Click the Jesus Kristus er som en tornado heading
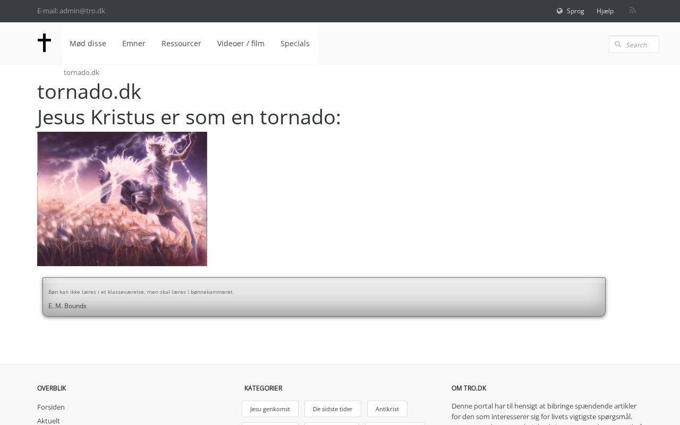 (x=189, y=117)
